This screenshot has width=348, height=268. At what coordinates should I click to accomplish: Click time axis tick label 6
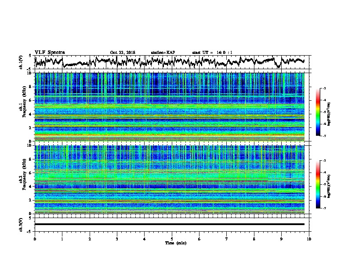pos(199,239)
